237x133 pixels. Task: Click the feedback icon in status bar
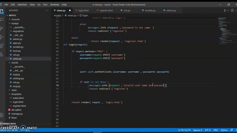point(232,130)
